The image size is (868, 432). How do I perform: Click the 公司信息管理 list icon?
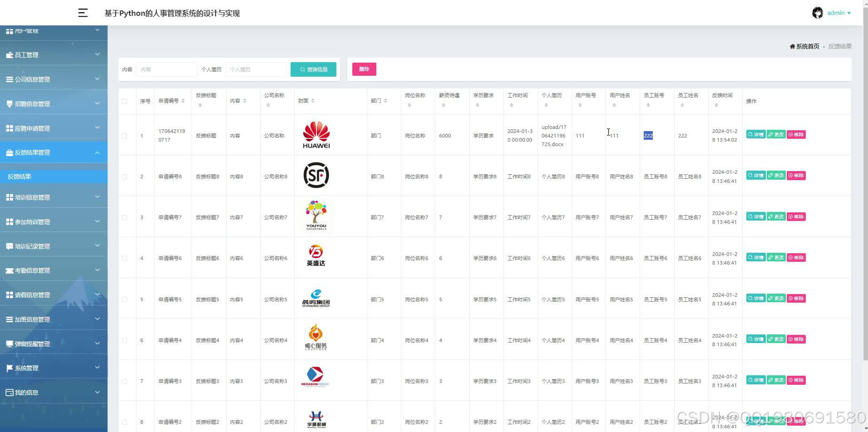point(9,79)
